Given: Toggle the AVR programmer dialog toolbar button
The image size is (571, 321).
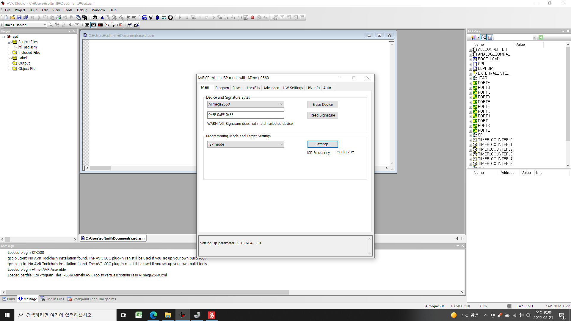Looking at the screenshot, I should pyautogui.click(x=94, y=25).
